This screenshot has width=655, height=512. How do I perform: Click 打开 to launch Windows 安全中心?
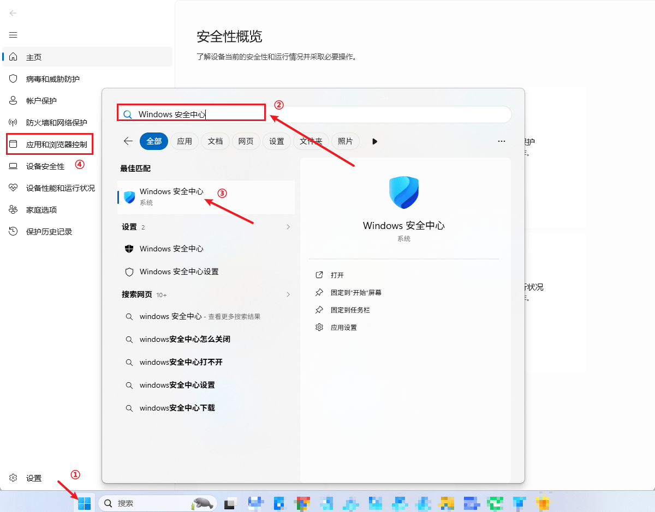(x=337, y=275)
